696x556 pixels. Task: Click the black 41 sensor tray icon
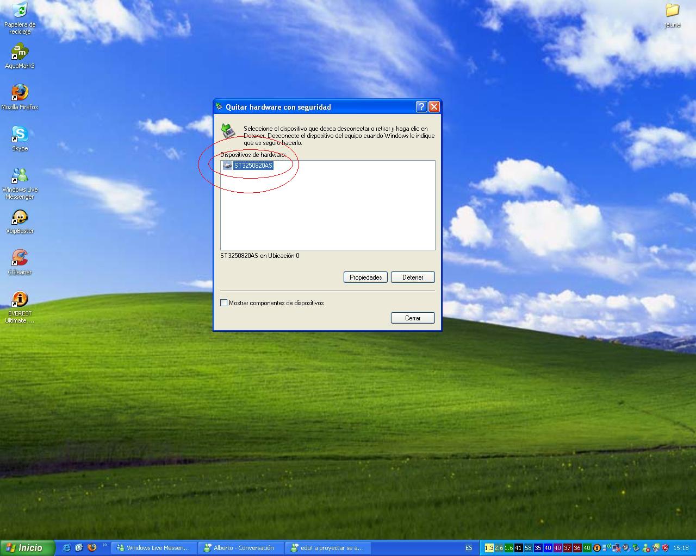coord(518,548)
